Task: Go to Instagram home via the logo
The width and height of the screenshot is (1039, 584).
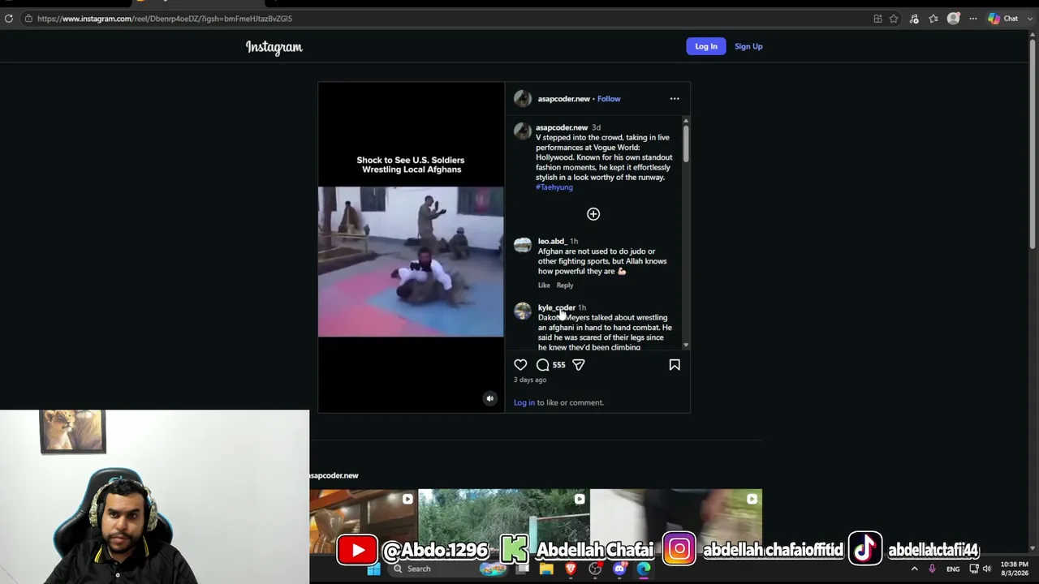Action: click(274, 47)
